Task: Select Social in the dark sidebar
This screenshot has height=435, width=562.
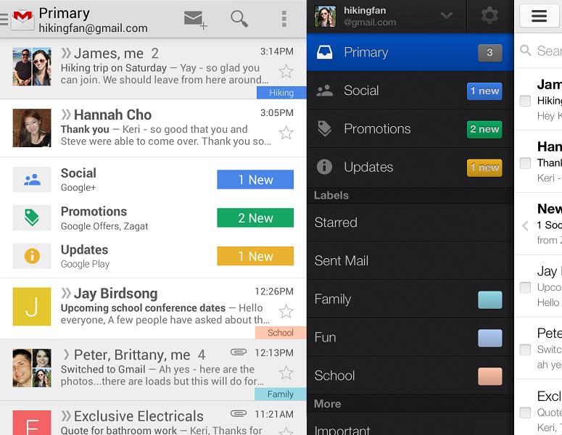Action: pyautogui.click(x=410, y=91)
